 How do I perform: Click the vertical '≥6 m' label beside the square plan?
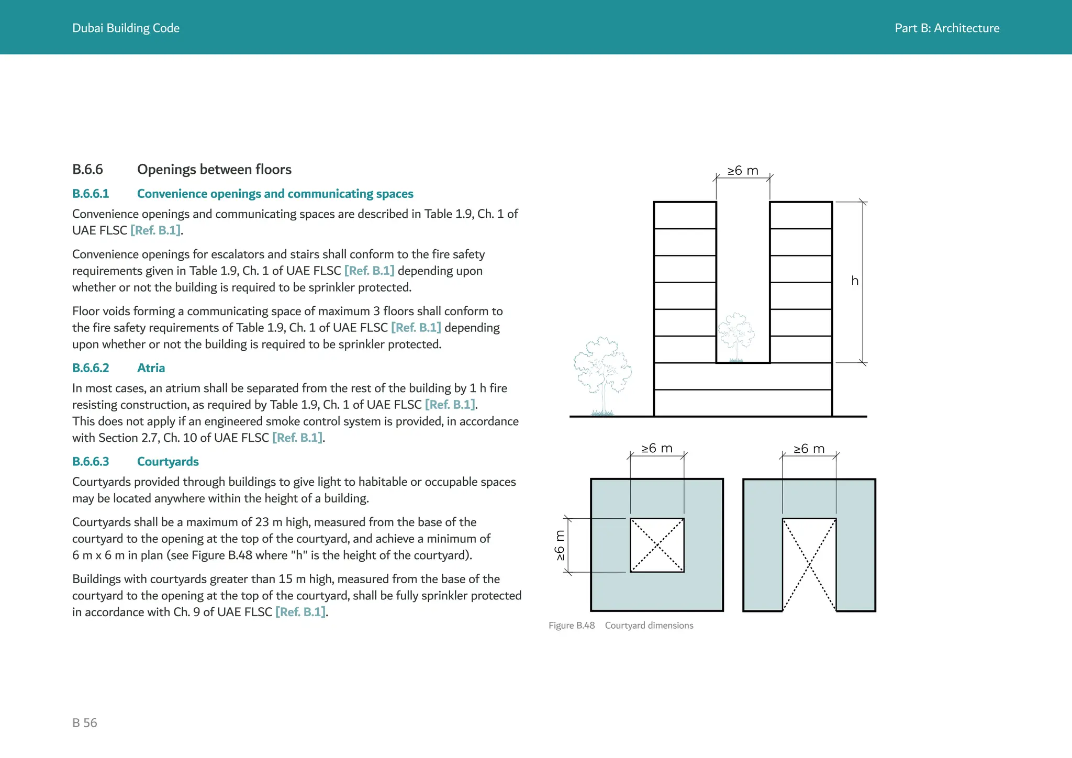pos(560,545)
